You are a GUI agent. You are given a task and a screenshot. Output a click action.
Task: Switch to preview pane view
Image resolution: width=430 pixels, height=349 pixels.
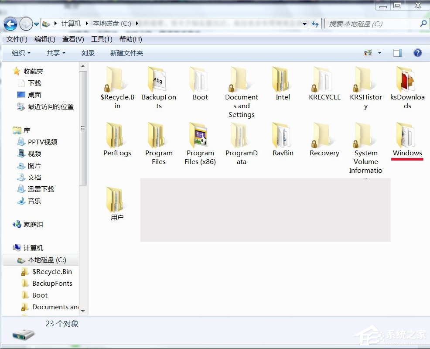point(397,52)
